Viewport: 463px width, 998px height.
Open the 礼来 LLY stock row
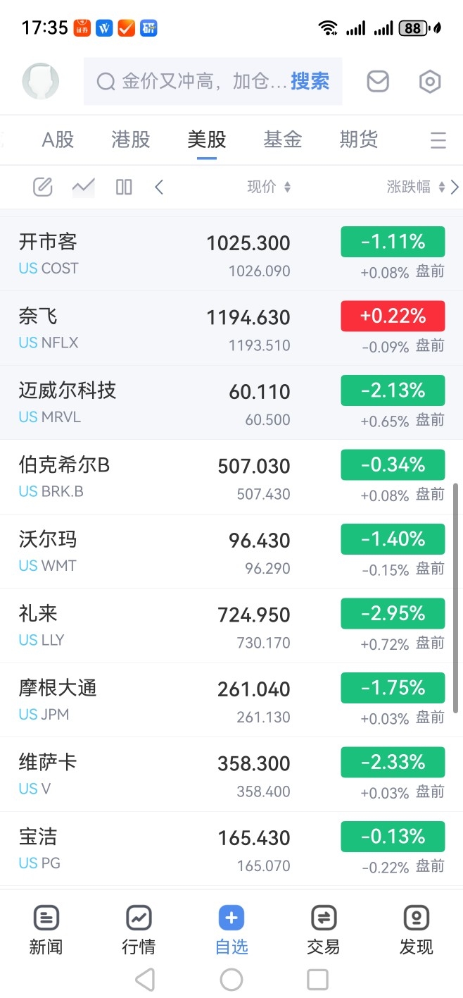[231, 626]
